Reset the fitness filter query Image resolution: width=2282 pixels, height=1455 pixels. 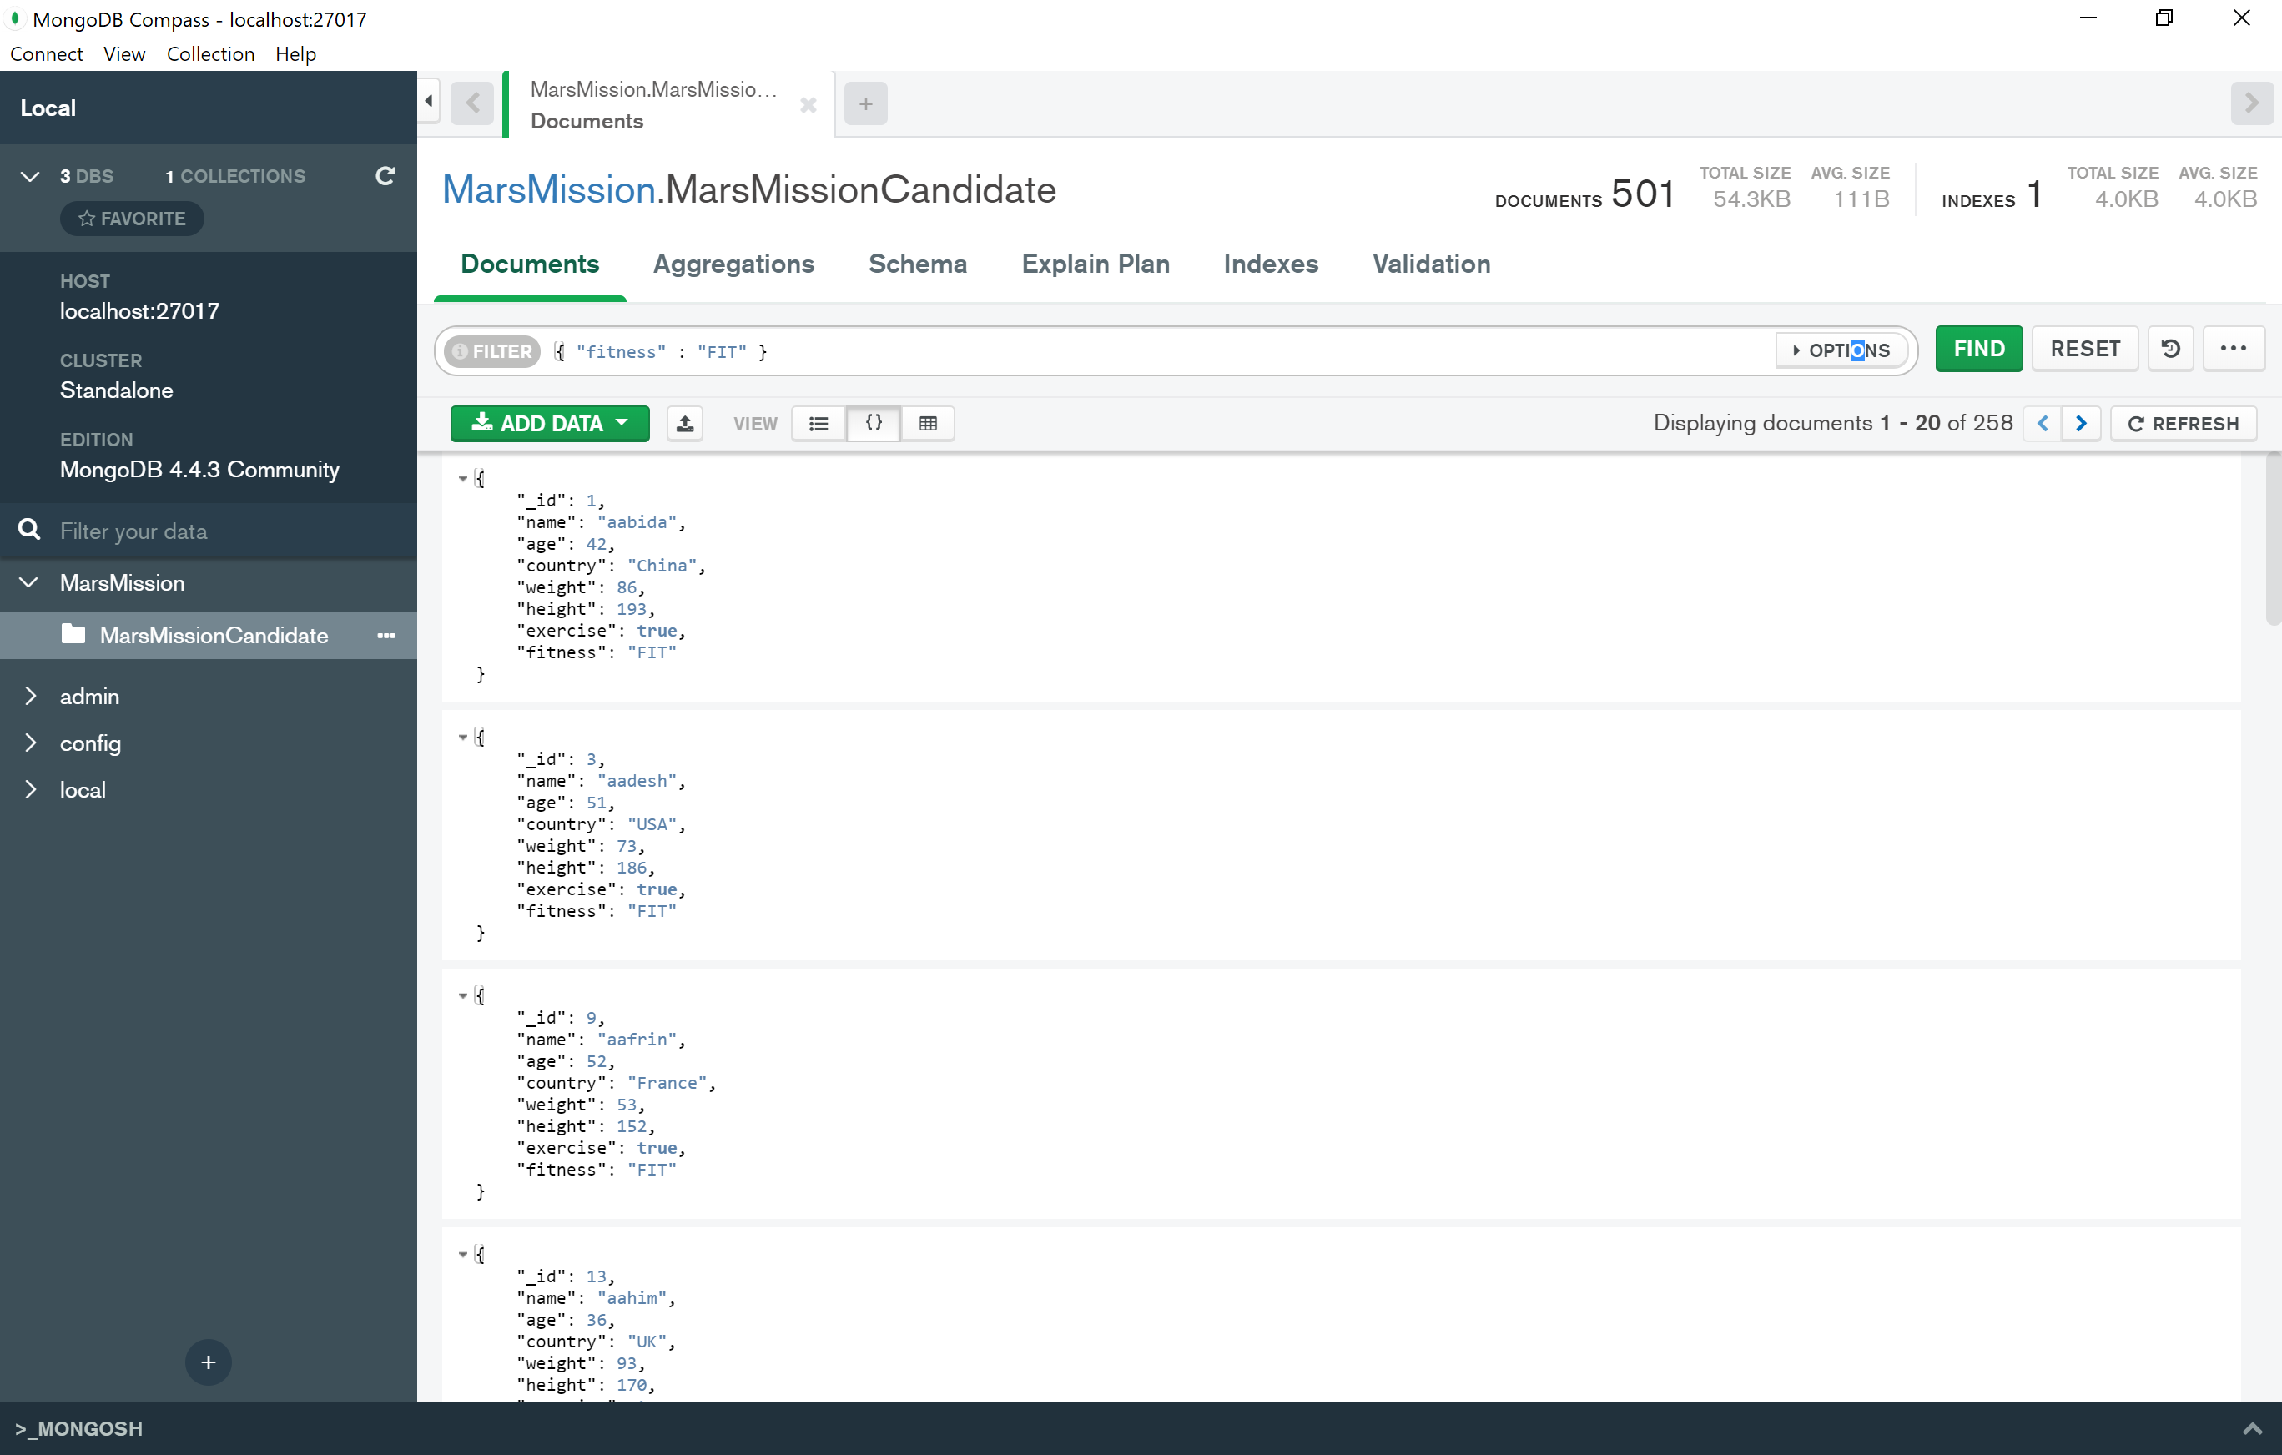click(2084, 349)
